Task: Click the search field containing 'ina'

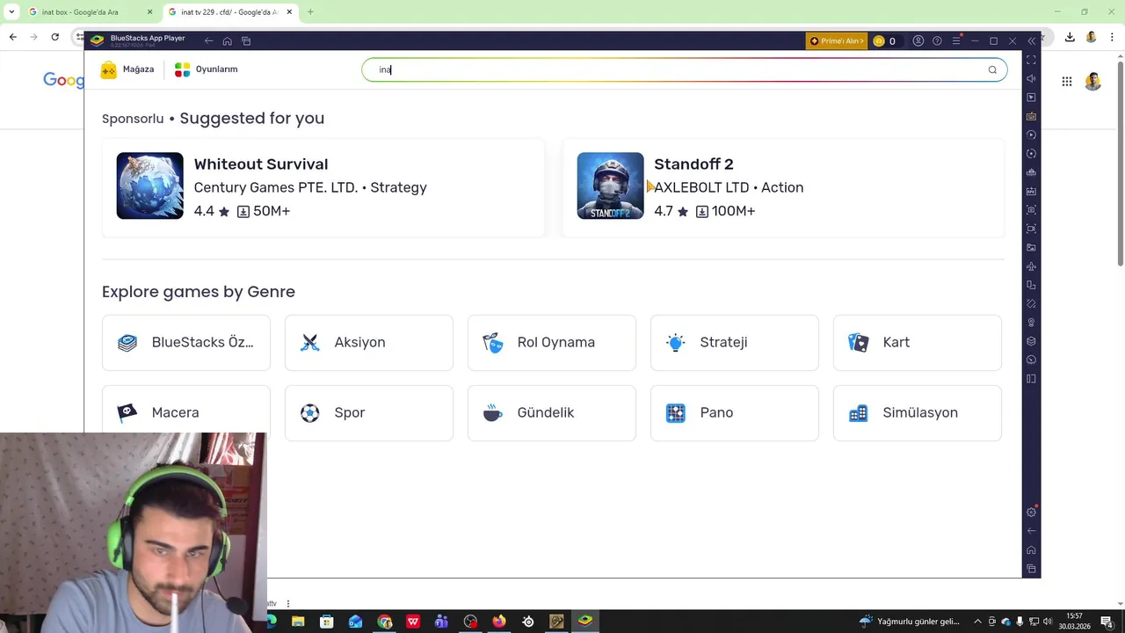Action: [685, 69]
